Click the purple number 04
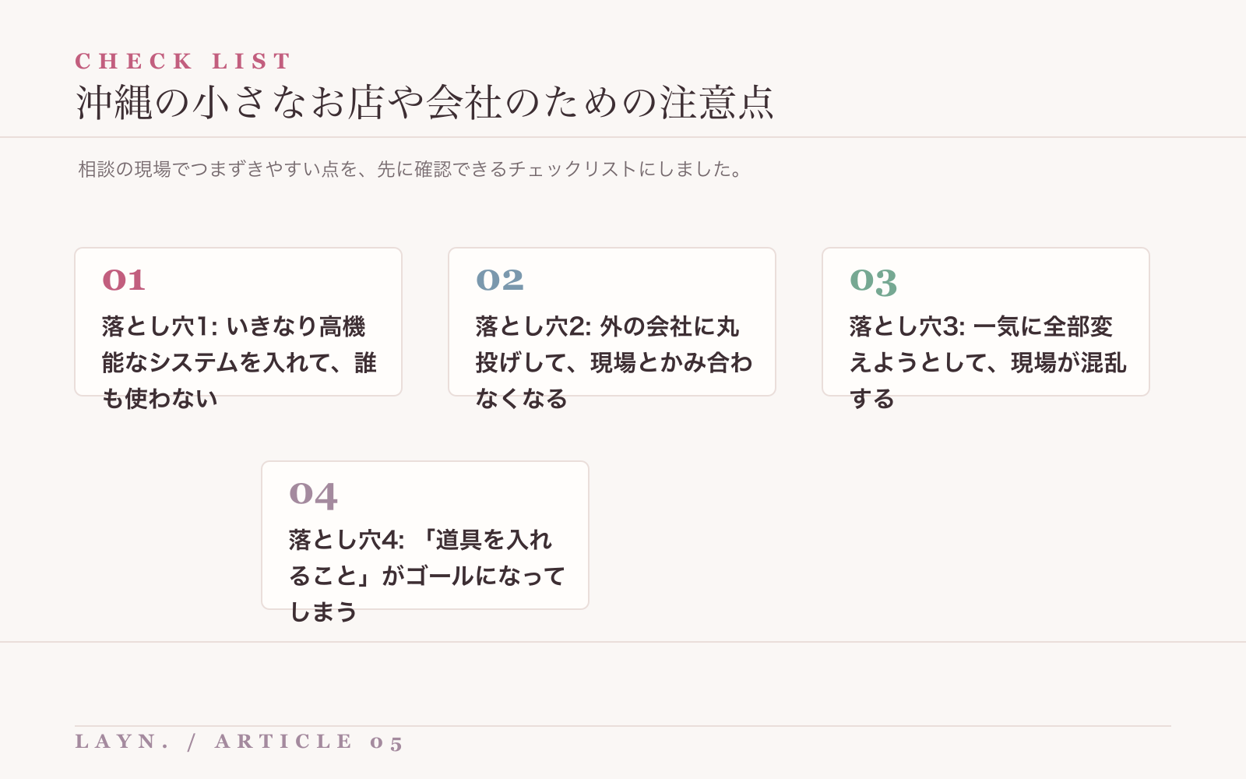Screen dimensions: 1246x779 (313, 495)
